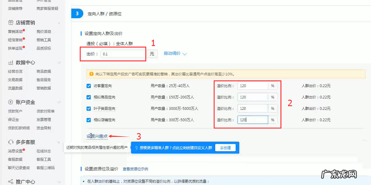371x185 pixels.
Task: Click 人群出价:0.22元 text for 访客重定向
Action: click(316, 86)
